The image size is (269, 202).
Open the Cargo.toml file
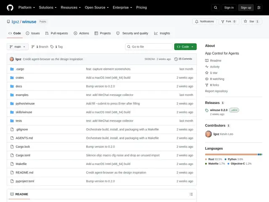(x=23, y=155)
